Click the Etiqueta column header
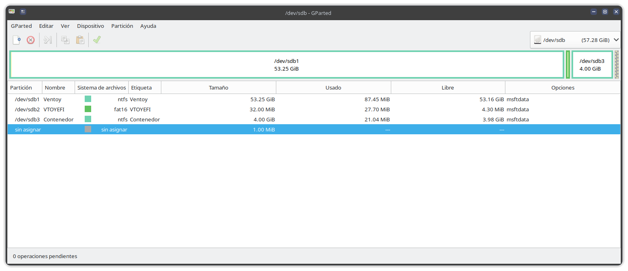This screenshot has height=271, width=628. [x=145, y=88]
